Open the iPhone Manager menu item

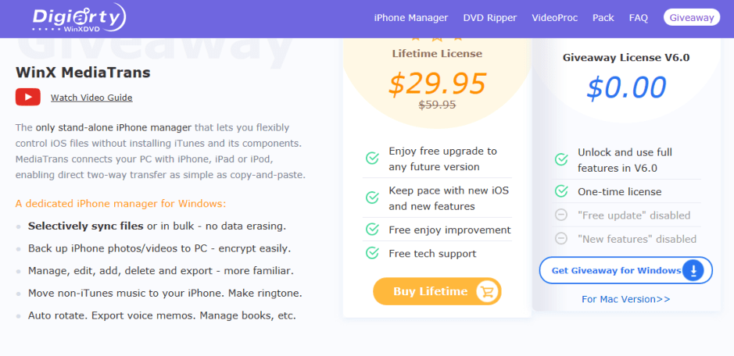pyautogui.click(x=411, y=18)
